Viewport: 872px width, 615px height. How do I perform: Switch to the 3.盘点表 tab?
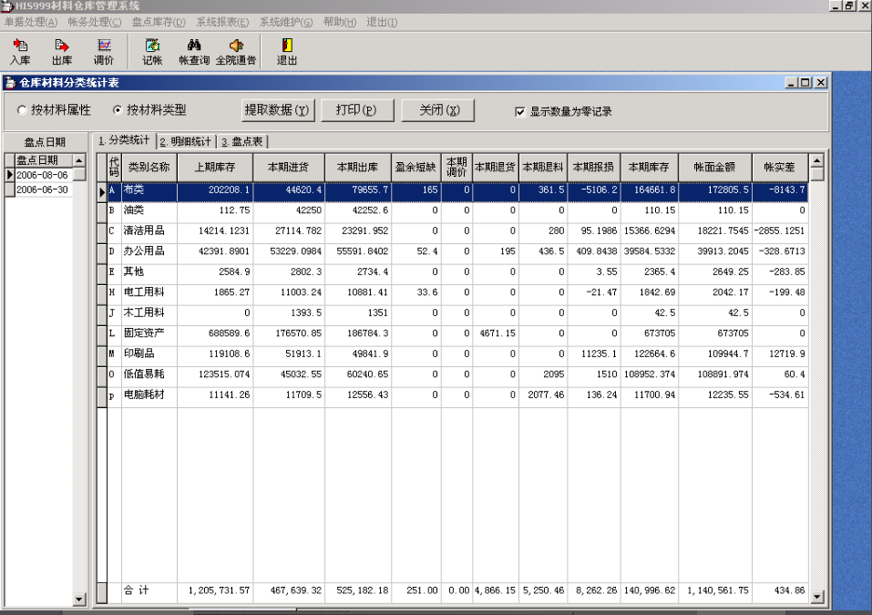(241, 142)
